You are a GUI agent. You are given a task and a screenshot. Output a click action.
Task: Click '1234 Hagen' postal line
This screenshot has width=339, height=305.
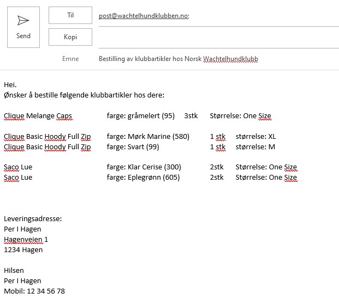point(23,250)
